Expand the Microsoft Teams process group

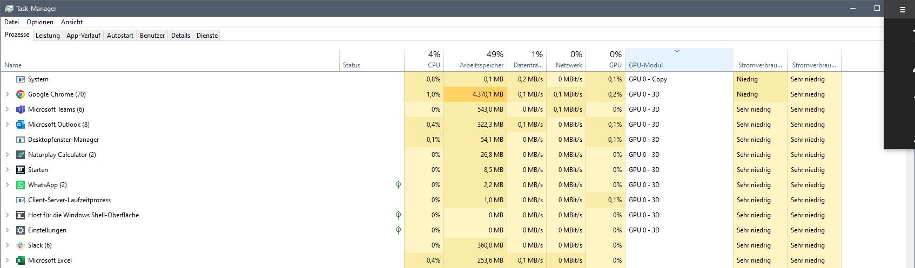pyautogui.click(x=7, y=109)
